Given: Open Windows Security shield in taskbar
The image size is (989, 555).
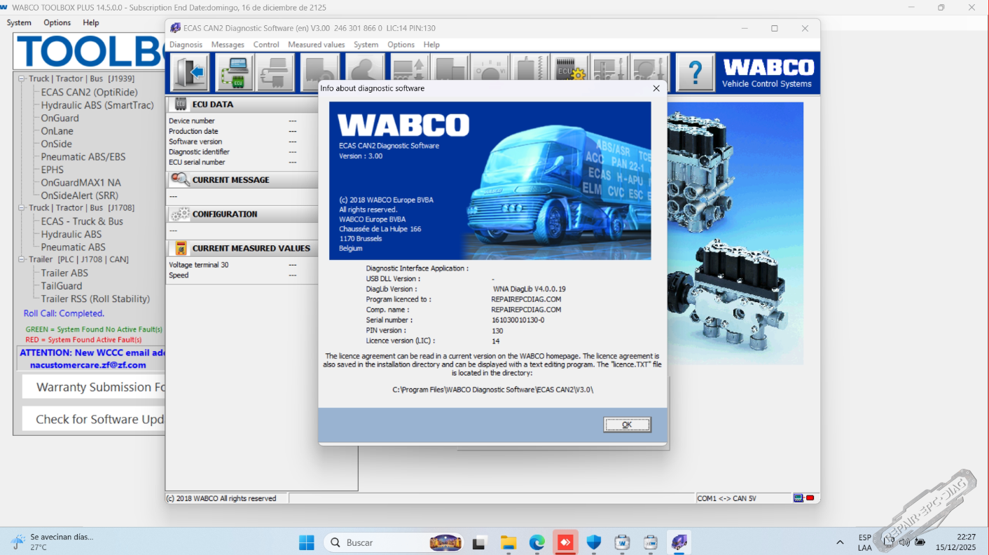Looking at the screenshot, I should click(x=594, y=542).
